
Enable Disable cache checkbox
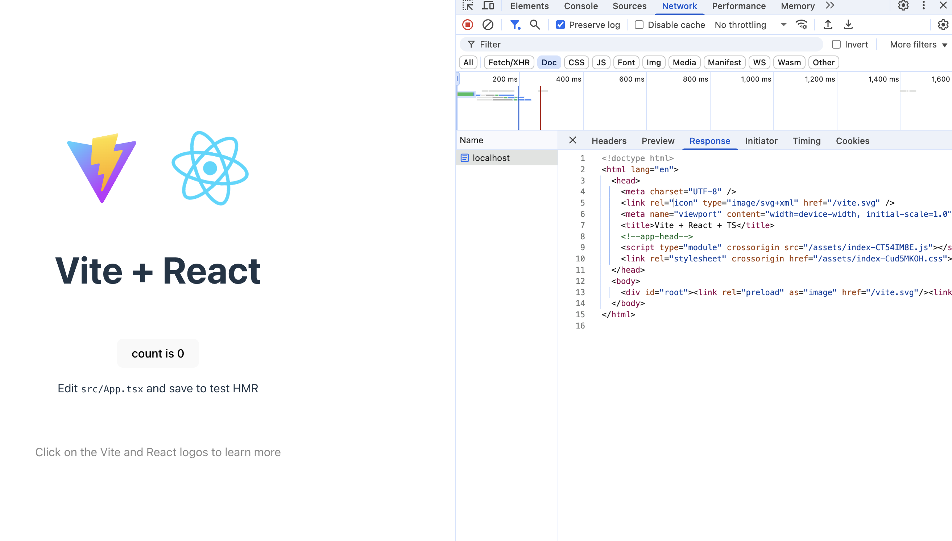(x=639, y=25)
